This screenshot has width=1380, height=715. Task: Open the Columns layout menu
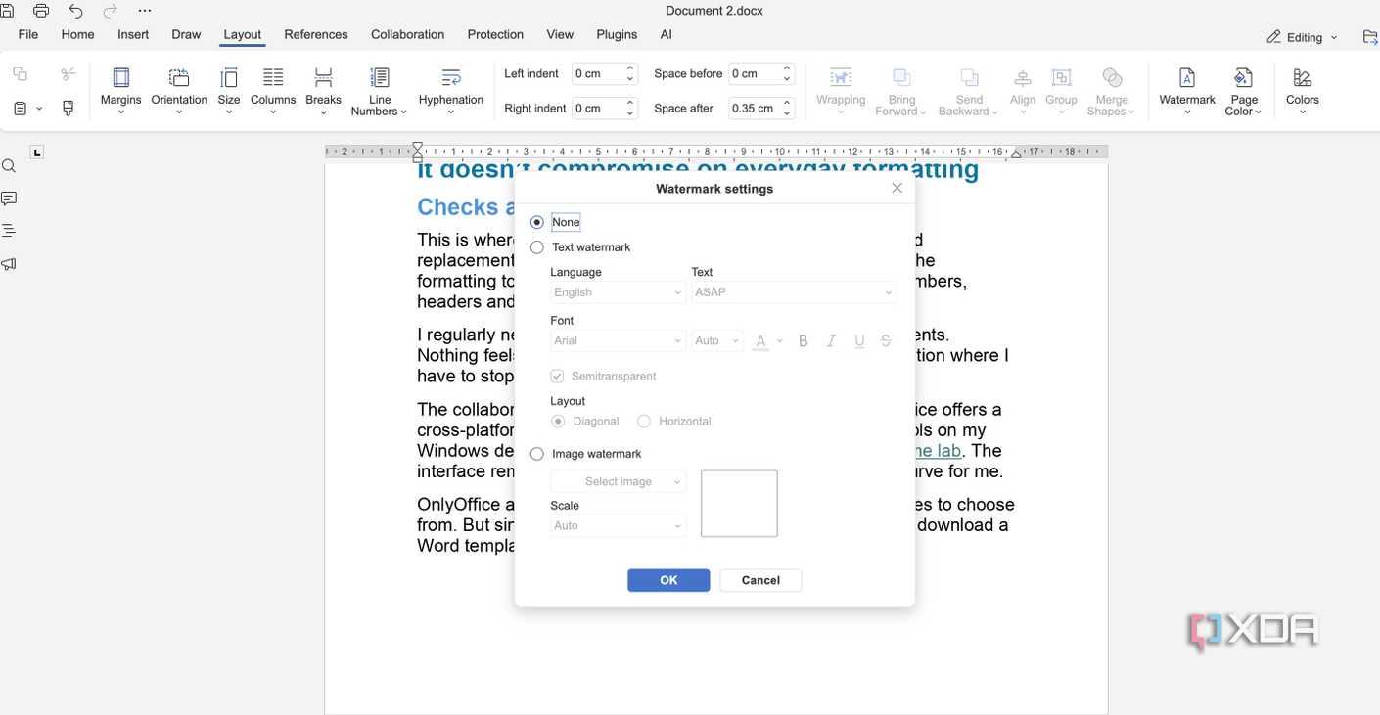(x=273, y=91)
